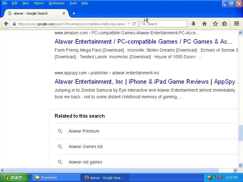The width and height of the screenshot is (243, 182).
Task: Bookmark this page with the star icon
Action: tap(215, 24)
